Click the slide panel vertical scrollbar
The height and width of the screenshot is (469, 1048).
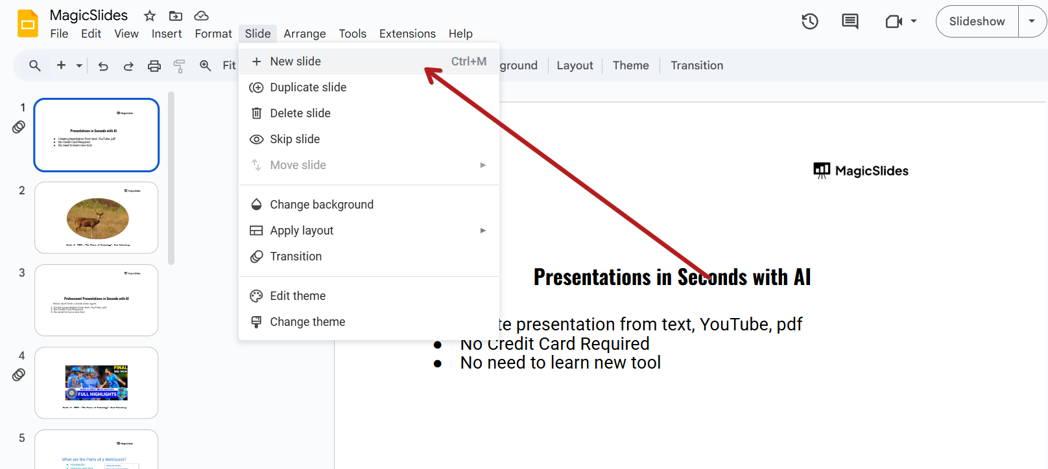171,178
